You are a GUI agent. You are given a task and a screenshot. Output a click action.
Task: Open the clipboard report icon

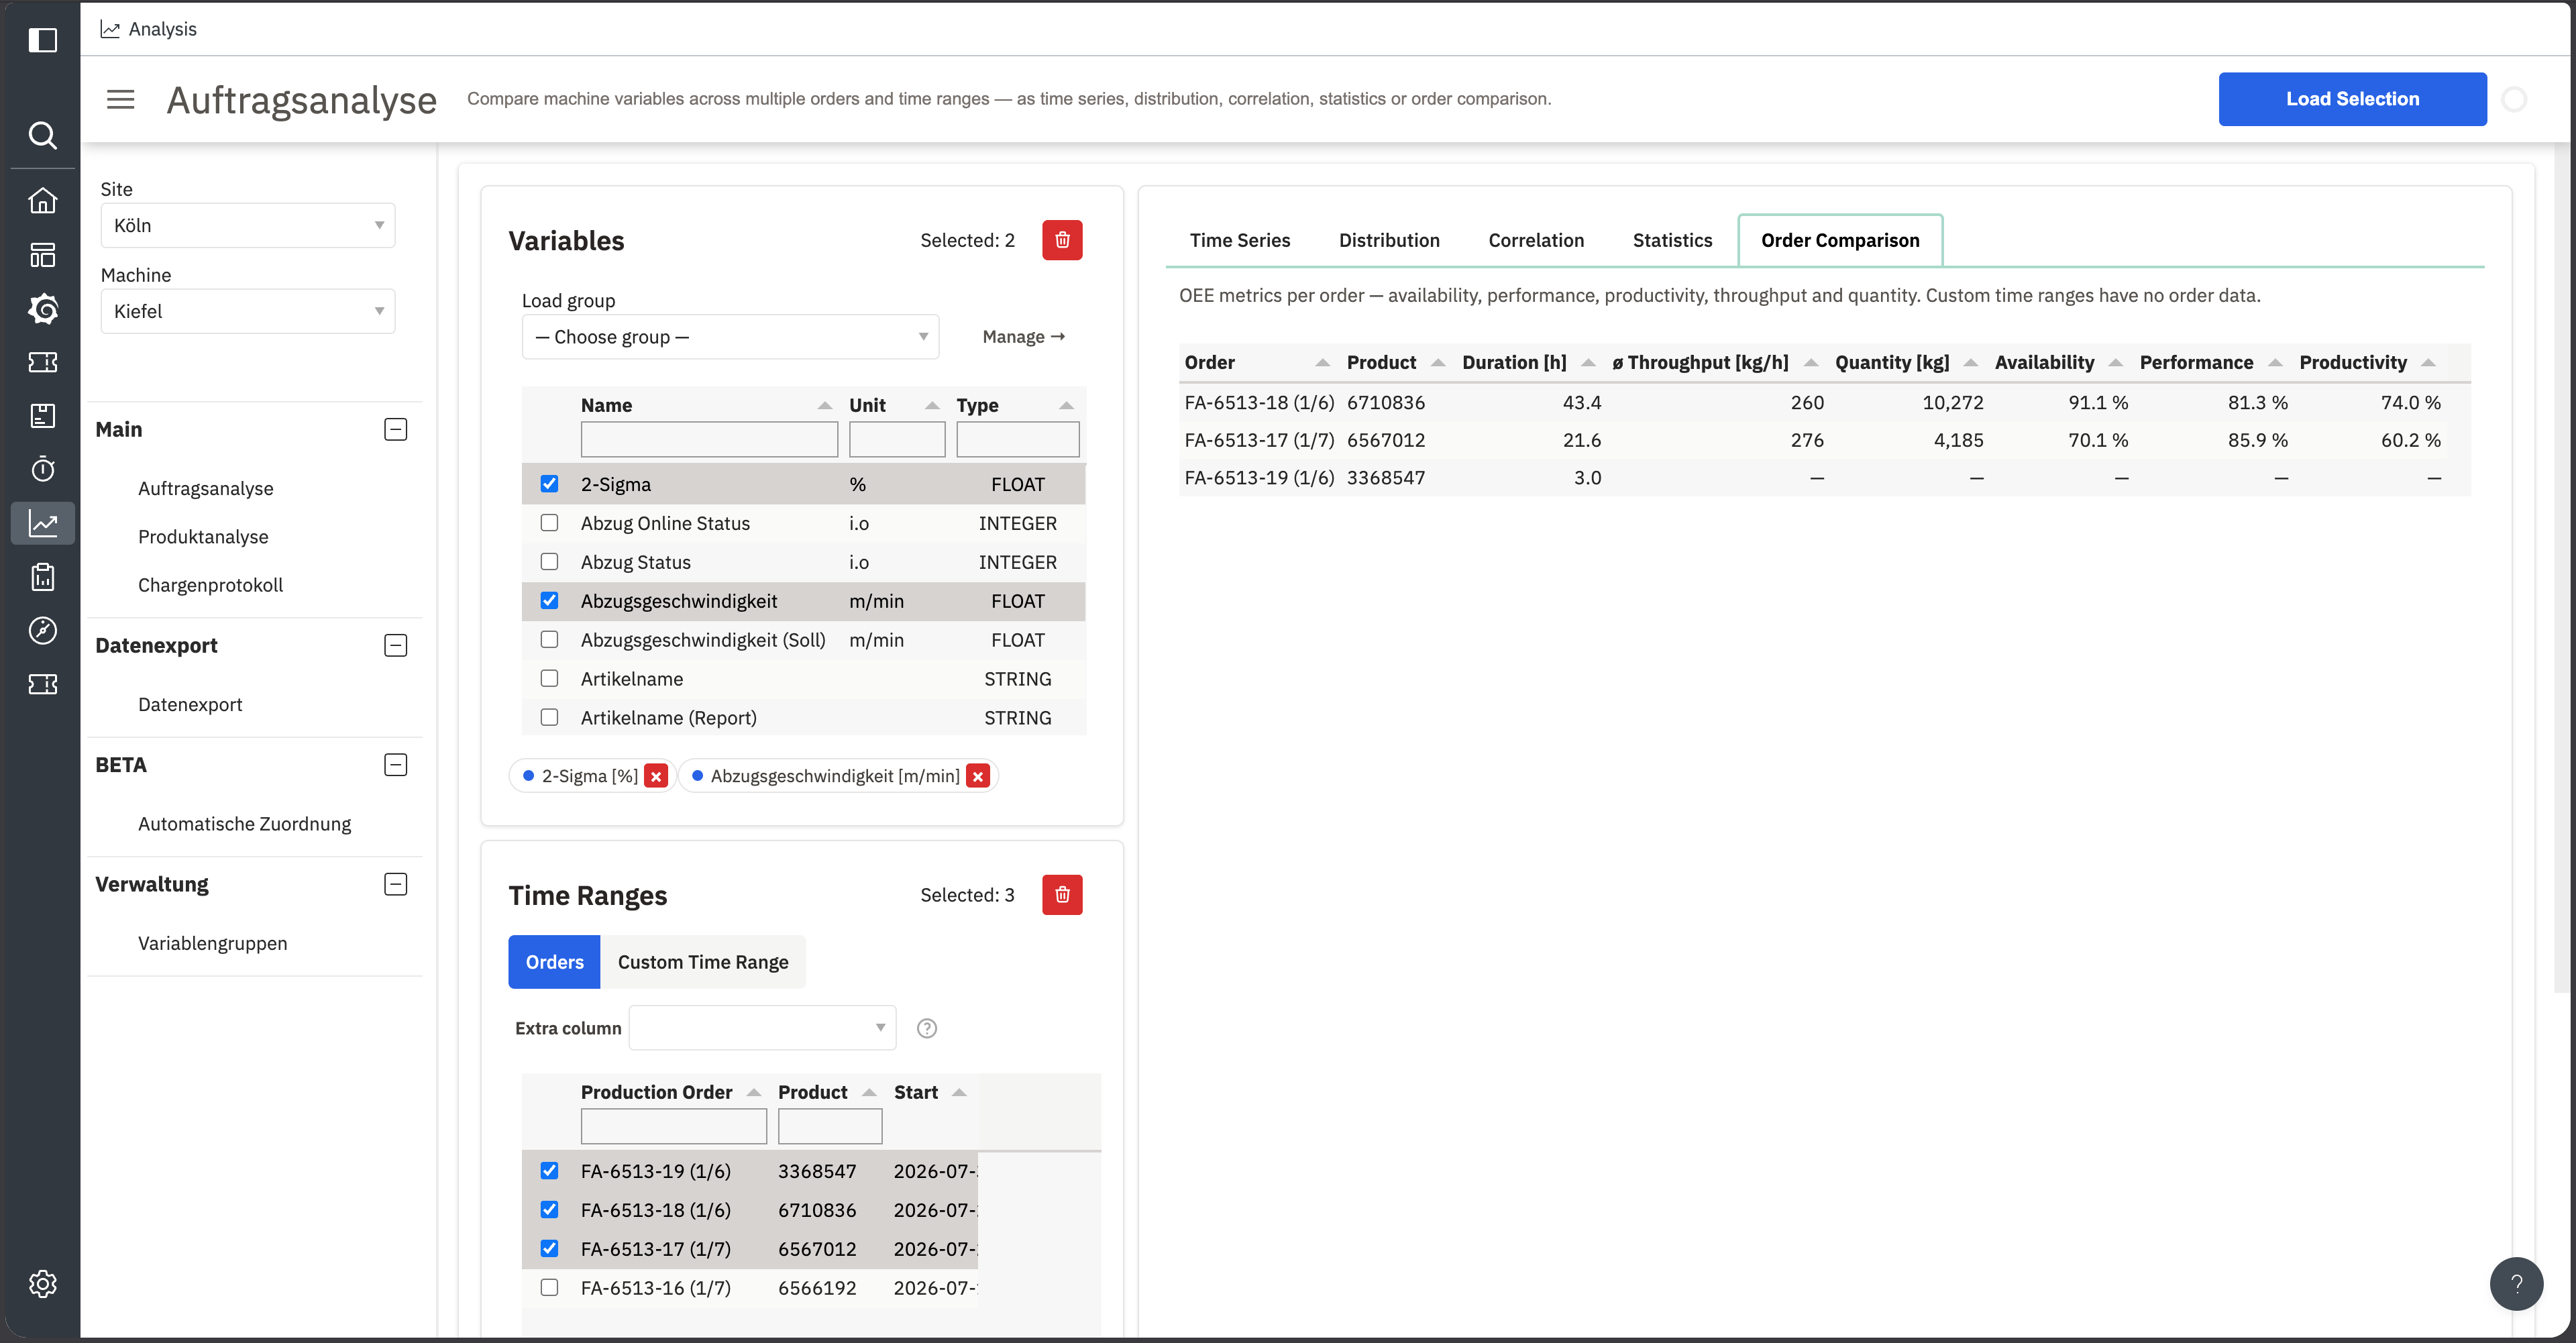click(42, 577)
